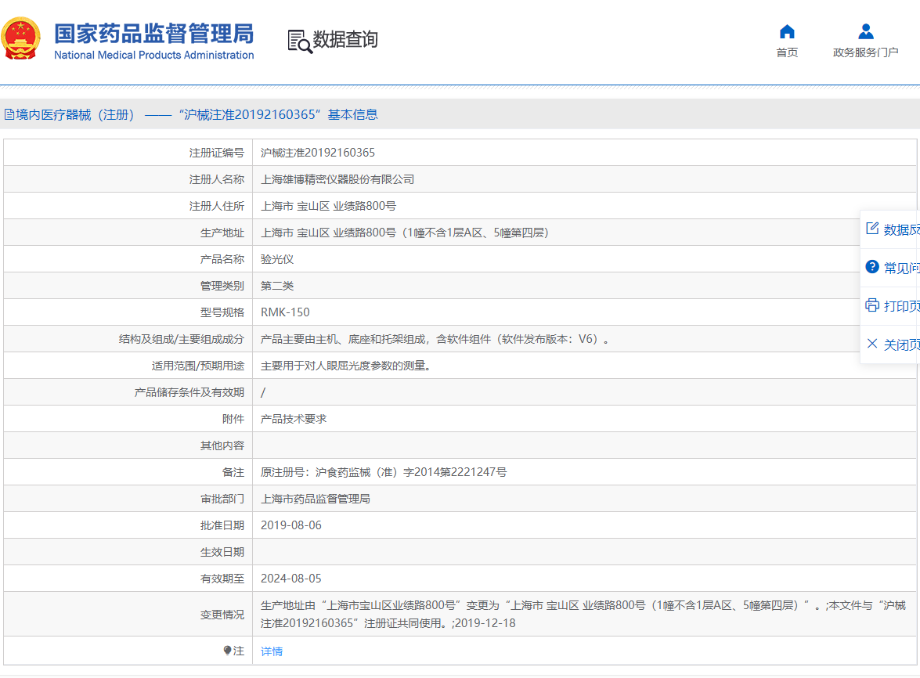This screenshot has width=920, height=678.
Task: Click the 注册证编号 row label
Action: coord(217,153)
